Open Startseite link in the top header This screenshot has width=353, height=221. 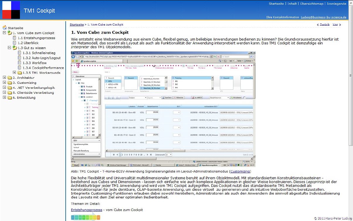click(x=276, y=4)
